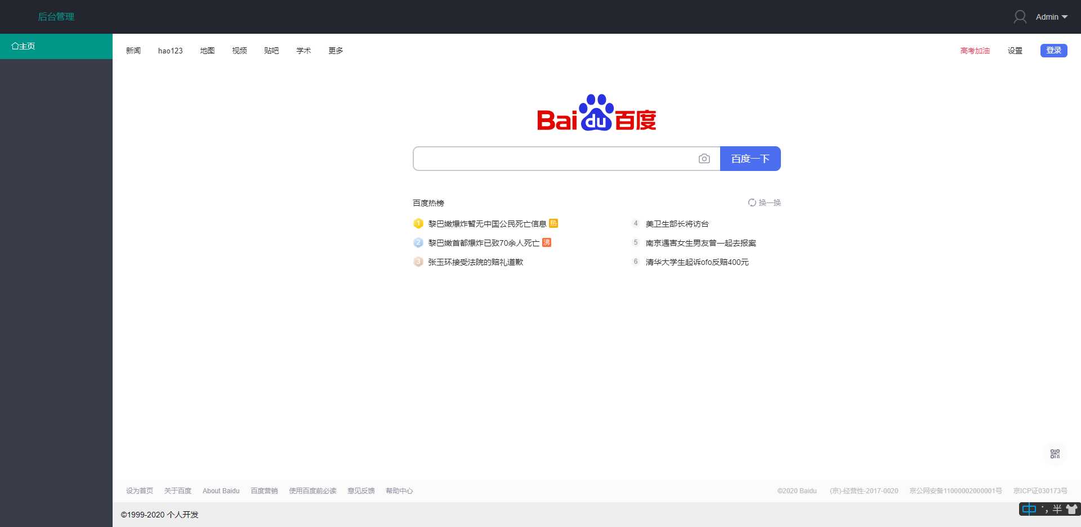Click the About Baidu footer link
This screenshot has width=1081, height=527.
[x=221, y=491]
